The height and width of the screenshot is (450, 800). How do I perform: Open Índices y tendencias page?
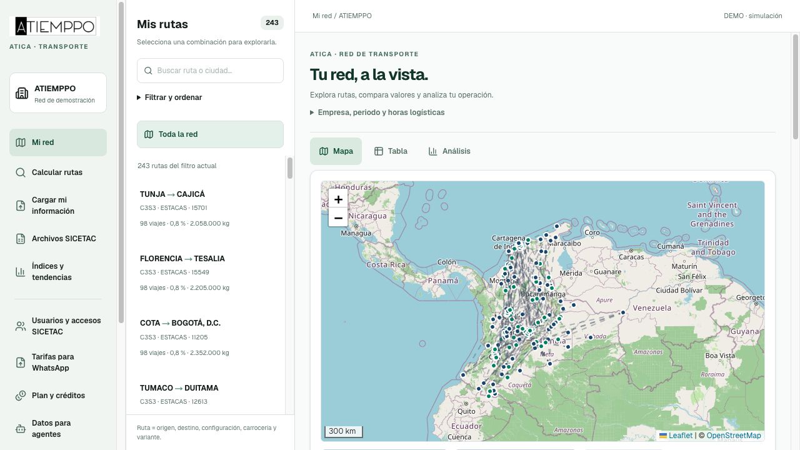point(58,272)
